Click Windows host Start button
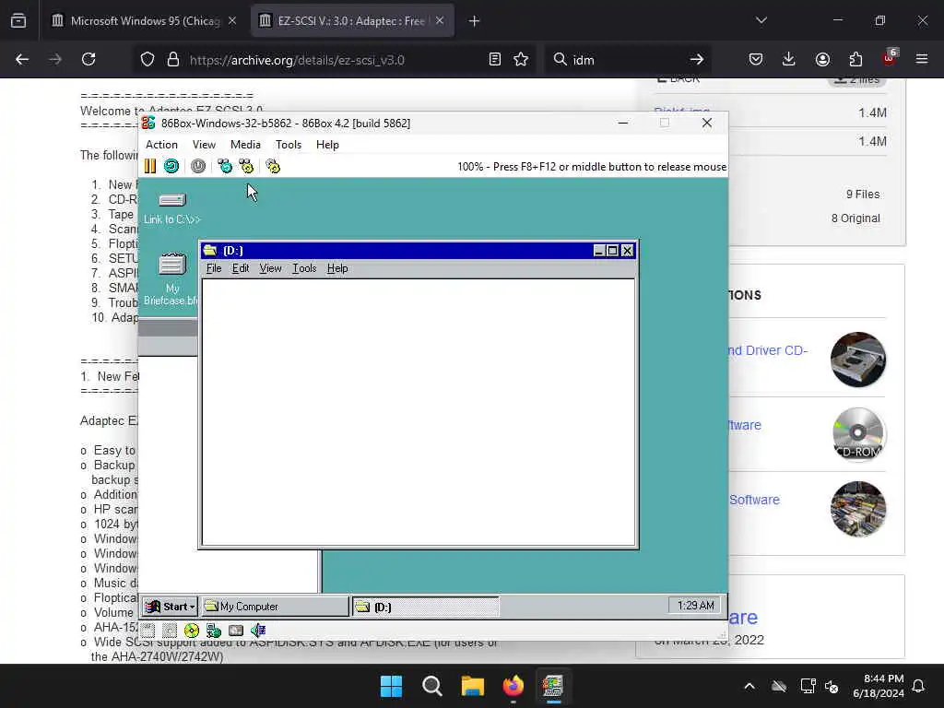The height and width of the screenshot is (708, 944). click(x=391, y=686)
